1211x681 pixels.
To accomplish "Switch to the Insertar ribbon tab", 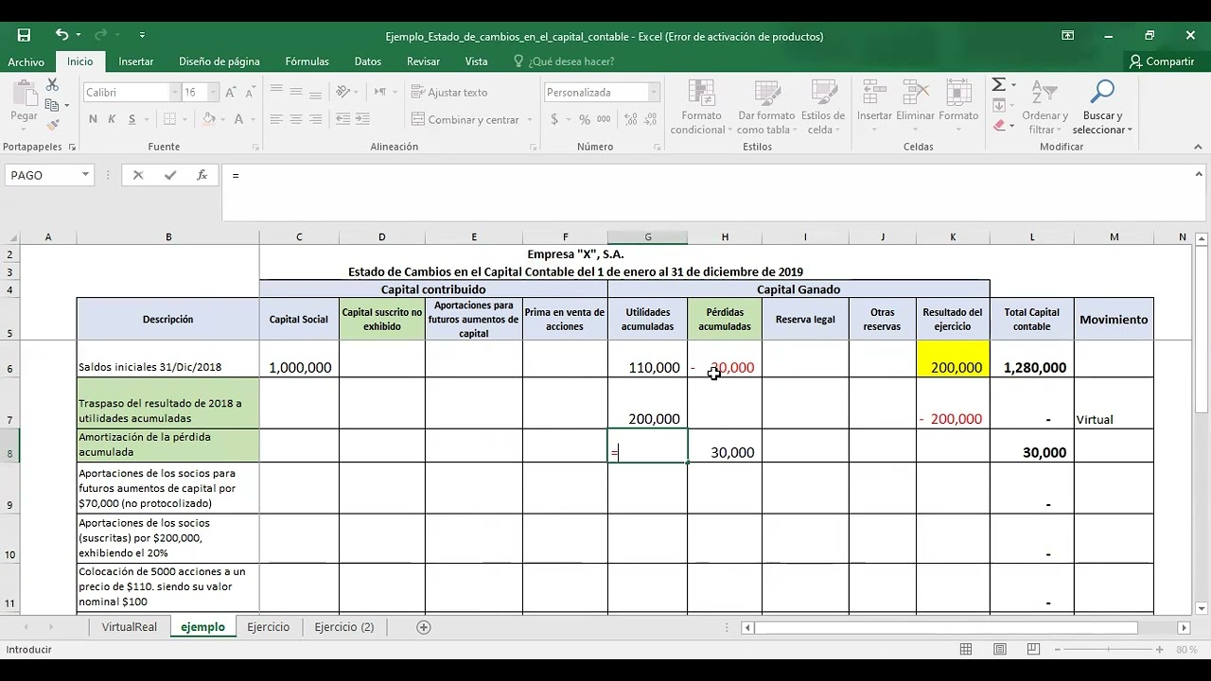I will coord(136,61).
